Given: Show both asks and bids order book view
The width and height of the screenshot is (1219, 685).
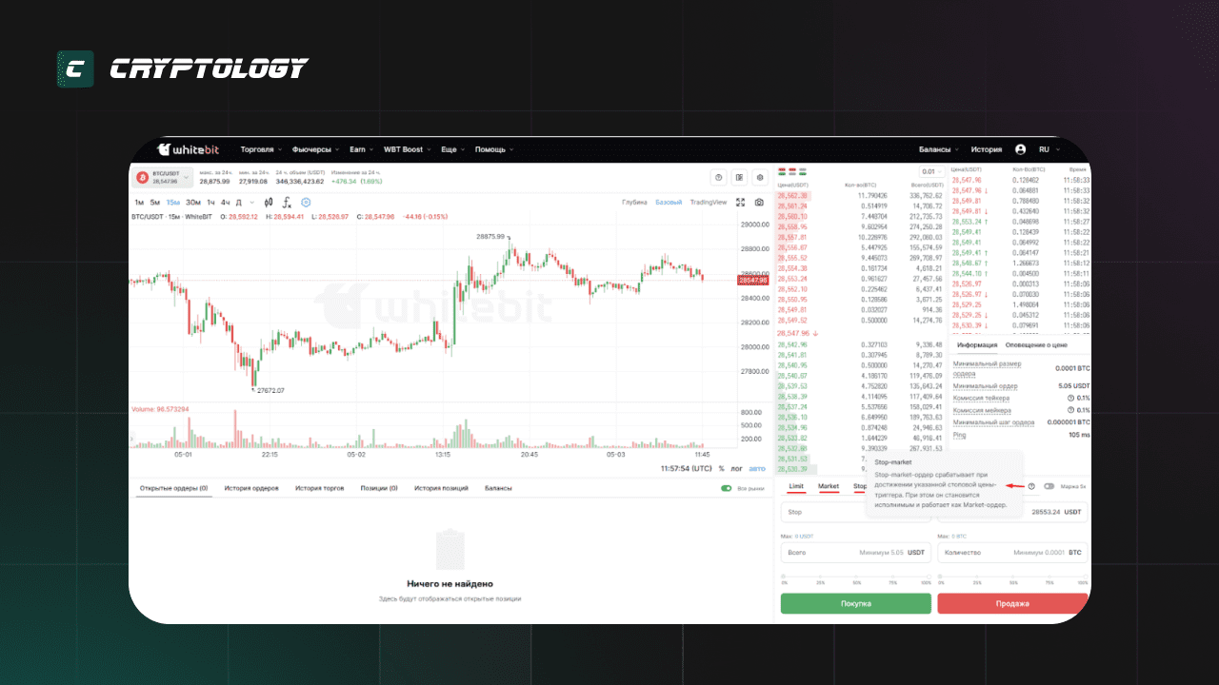Looking at the screenshot, I should coord(783,171).
